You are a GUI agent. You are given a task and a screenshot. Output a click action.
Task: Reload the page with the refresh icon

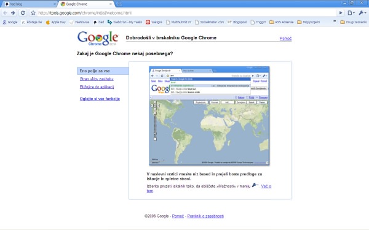[x=23, y=13]
